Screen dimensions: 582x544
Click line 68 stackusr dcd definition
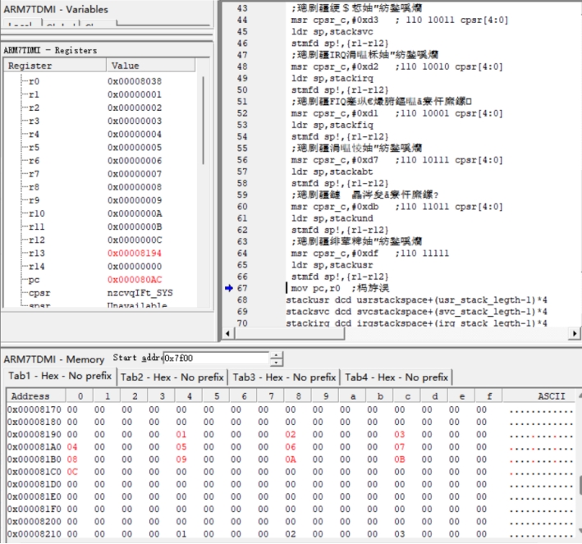416,299
